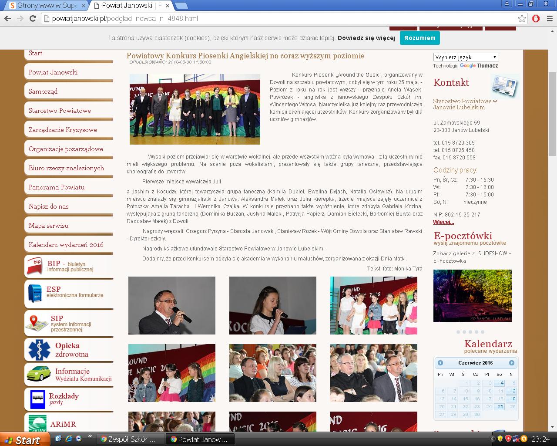557x446 pixels.
Task: Click the Opieka zdrowotna medical star icon
Action: pyautogui.click(x=39, y=350)
